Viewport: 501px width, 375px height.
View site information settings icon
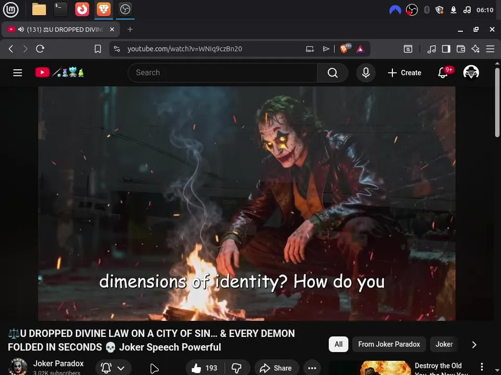117,49
